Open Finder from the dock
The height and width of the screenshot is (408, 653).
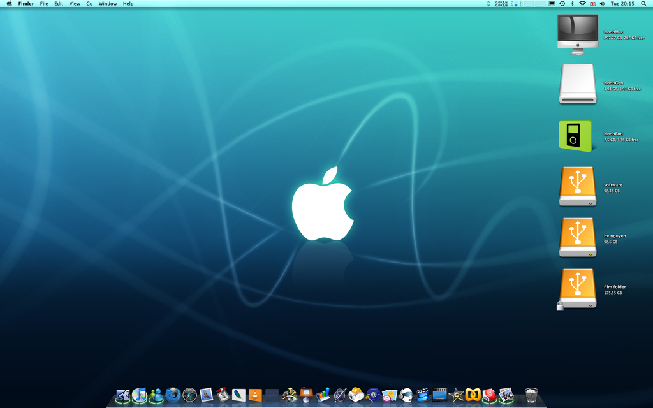point(123,395)
